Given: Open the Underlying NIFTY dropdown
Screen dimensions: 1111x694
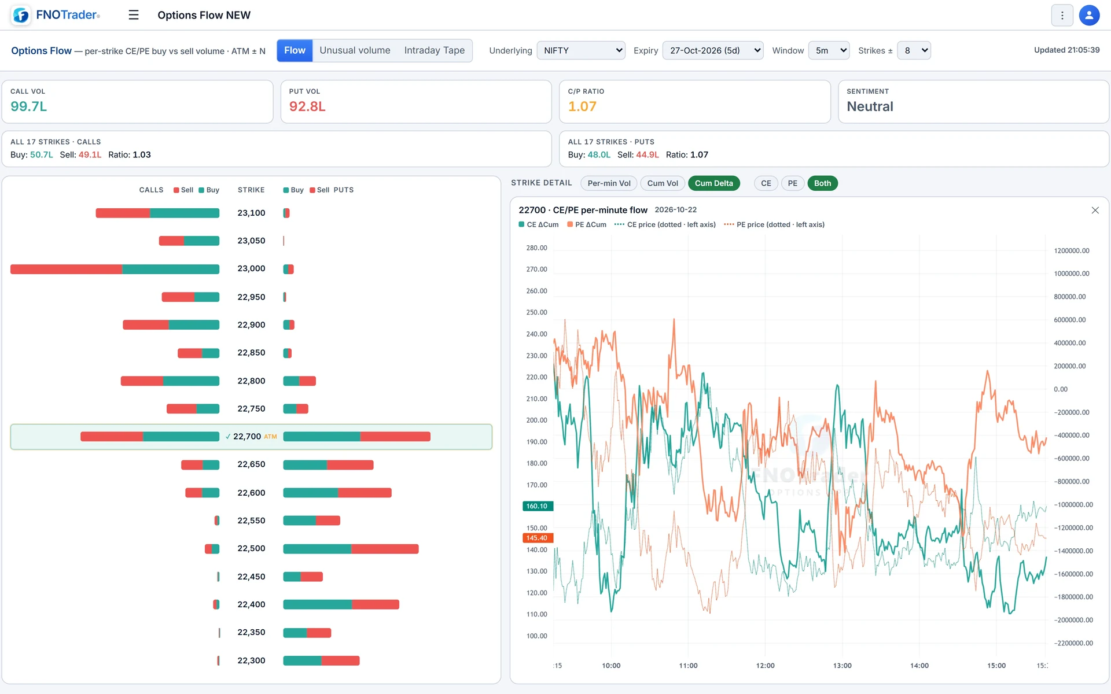Looking at the screenshot, I should click(581, 50).
